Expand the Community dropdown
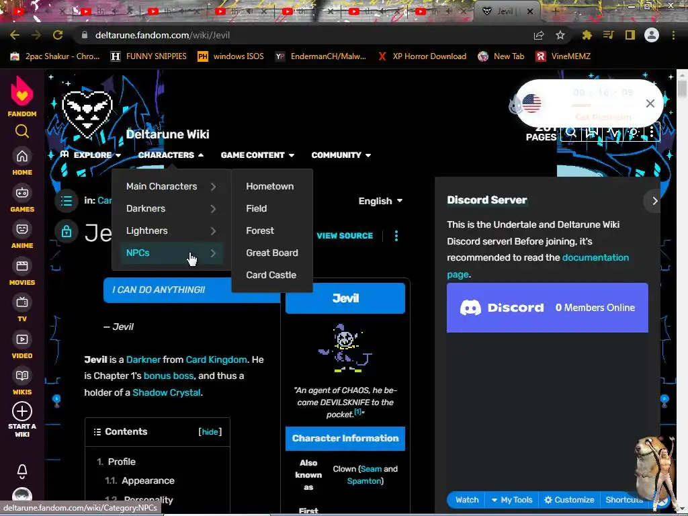The image size is (688, 516). click(x=341, y=155)
